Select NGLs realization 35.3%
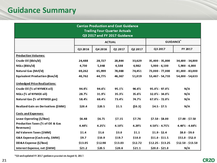Viewport: 217px width, 163px height. click(119, 94)
